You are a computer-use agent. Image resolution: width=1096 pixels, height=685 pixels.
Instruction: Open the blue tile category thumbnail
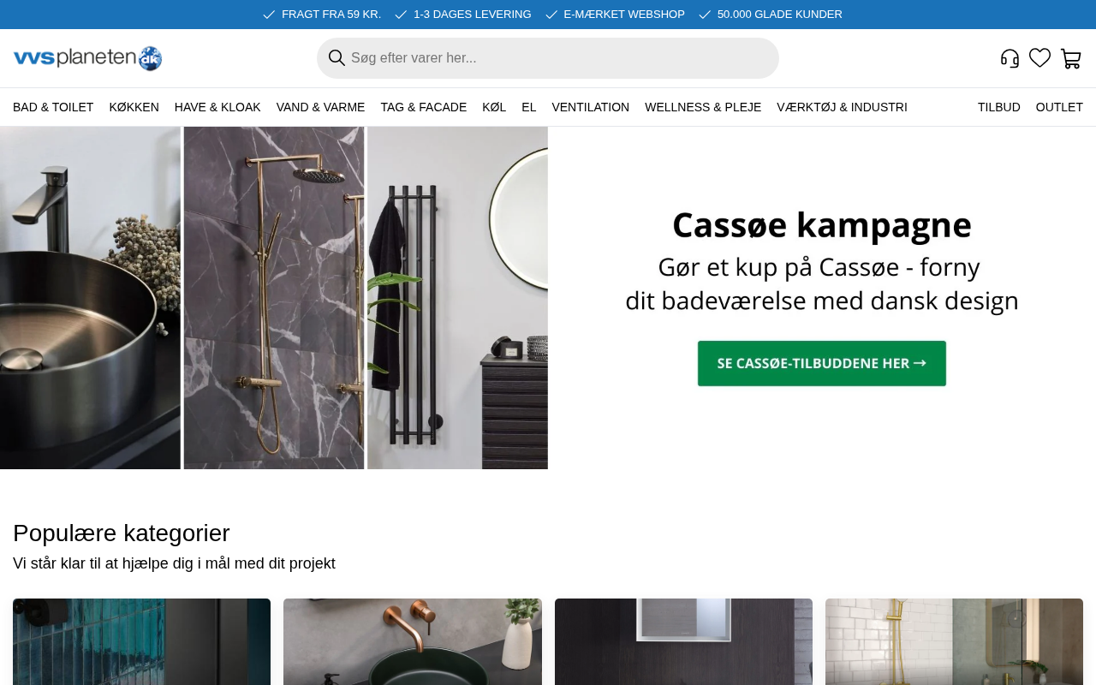coord(141,641)
